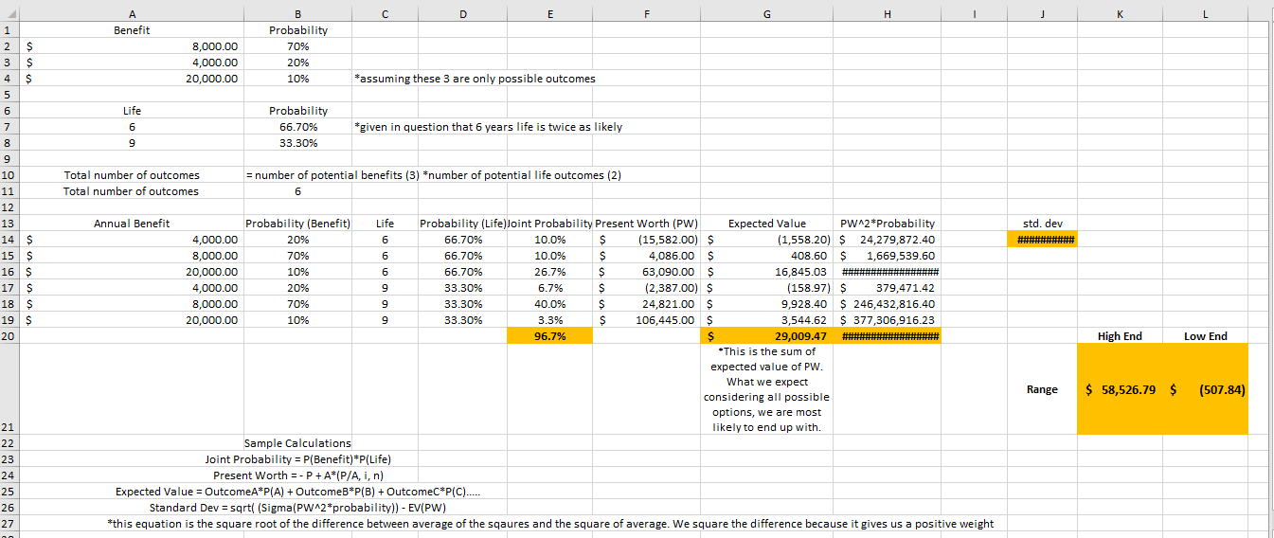Select the orange 29,009.47 total cell
The height and width of the screenshot is (538, 1274).
tap(766, 336)
